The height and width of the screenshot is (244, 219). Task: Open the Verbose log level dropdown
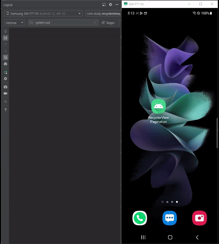click(x=15, y=23)
